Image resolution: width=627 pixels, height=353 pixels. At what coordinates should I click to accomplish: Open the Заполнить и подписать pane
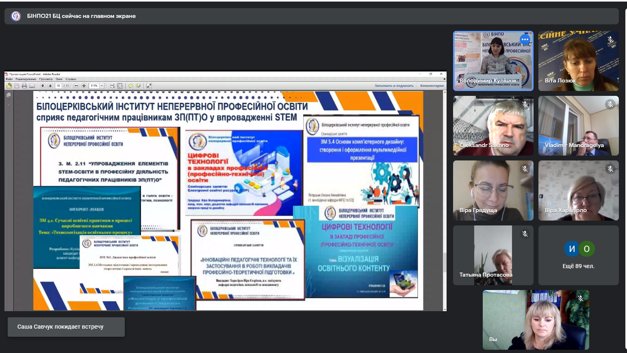[x=394, y=86]
